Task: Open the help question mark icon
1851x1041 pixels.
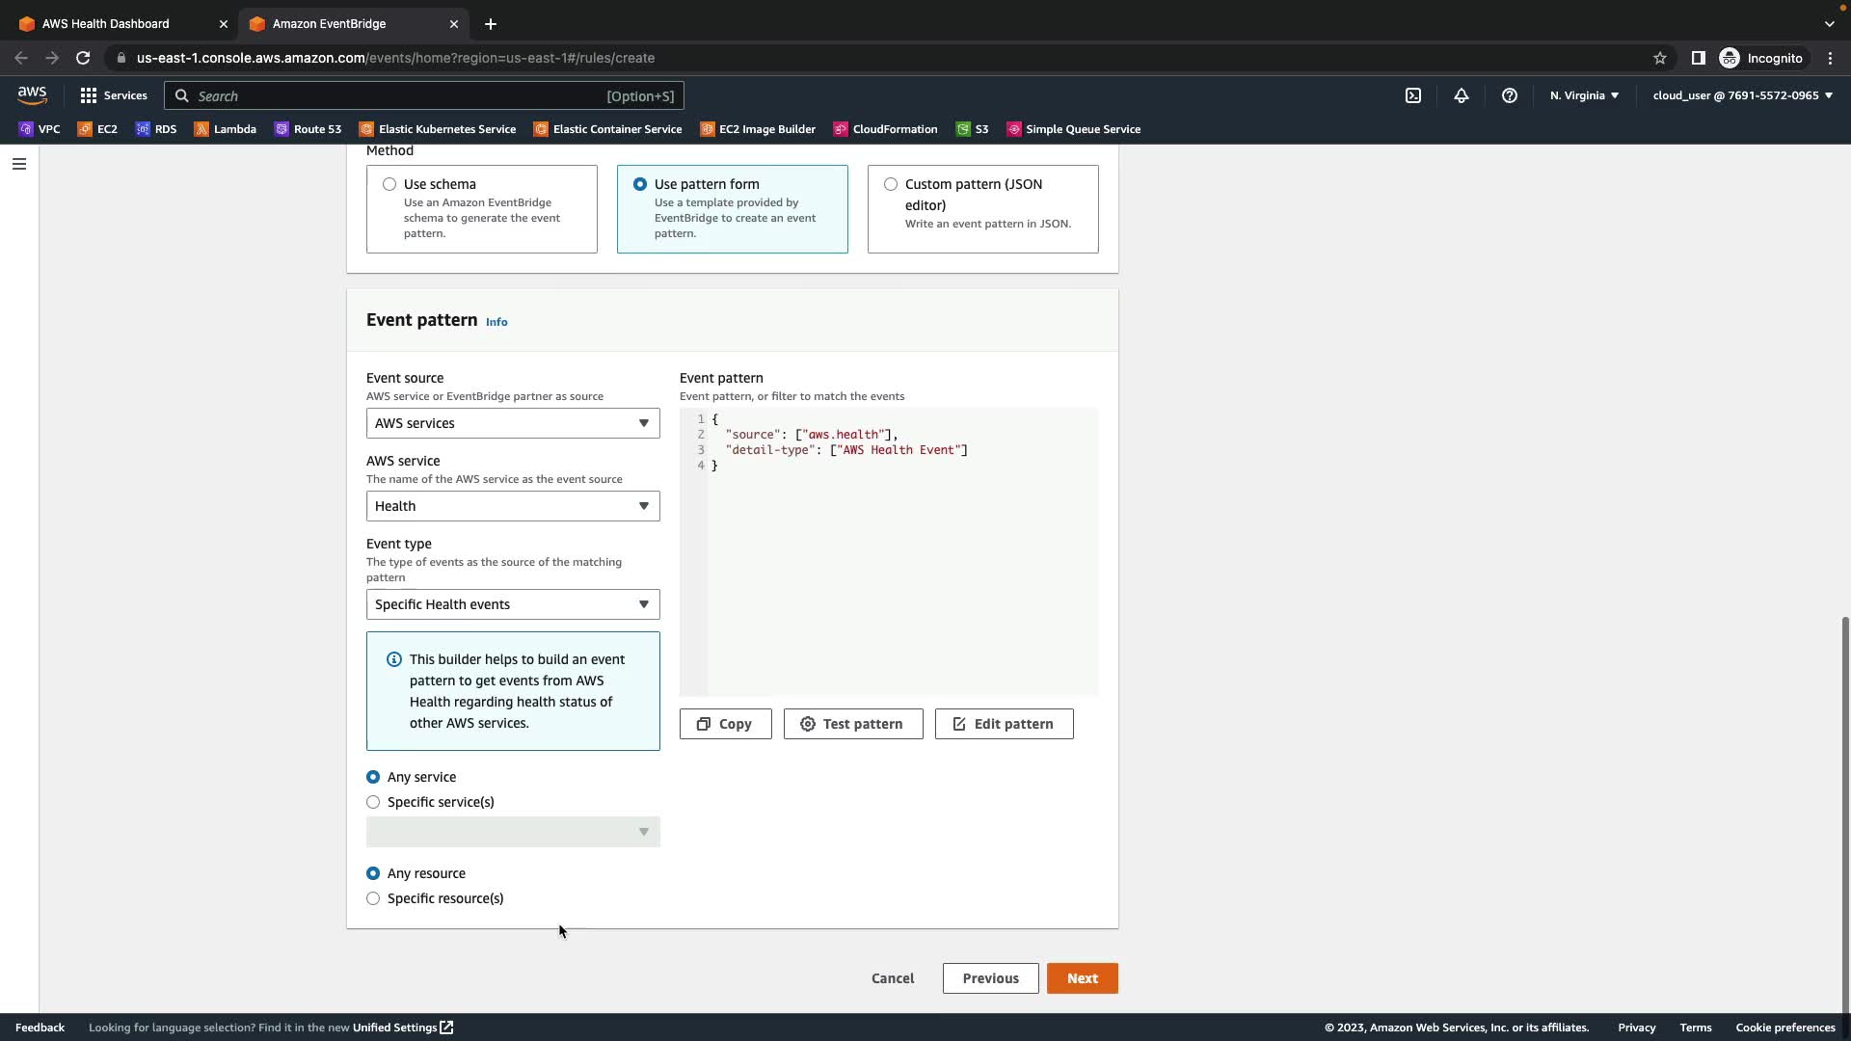Action: coord(1510,95)
